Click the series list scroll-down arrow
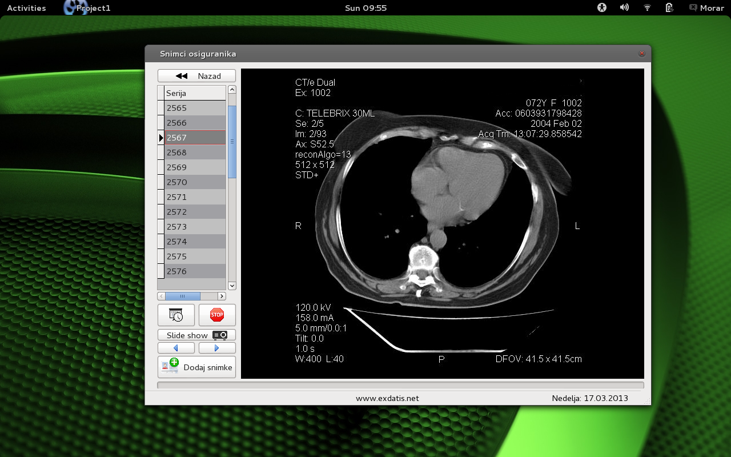The image size is (731, 457). point(232,286)
